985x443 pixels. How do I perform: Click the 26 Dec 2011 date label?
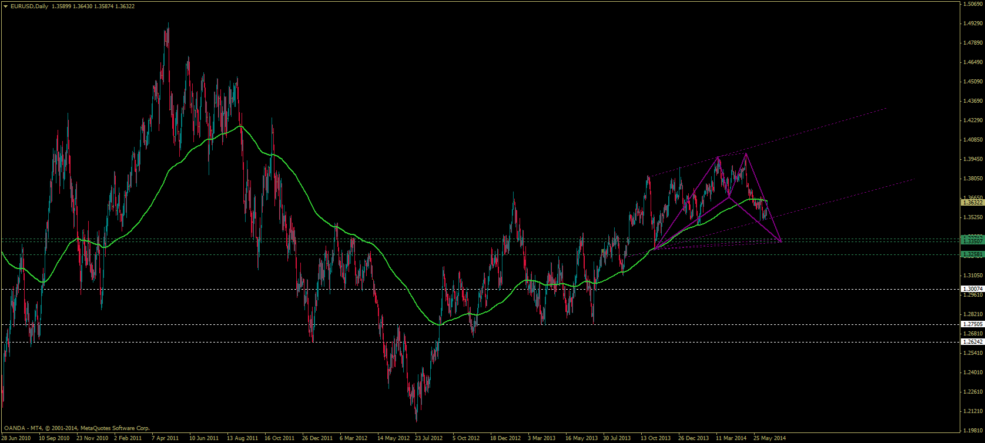tap(318, 438)
